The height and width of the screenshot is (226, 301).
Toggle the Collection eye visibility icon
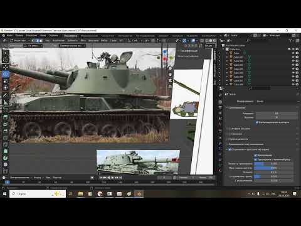[x=293, y=49]
